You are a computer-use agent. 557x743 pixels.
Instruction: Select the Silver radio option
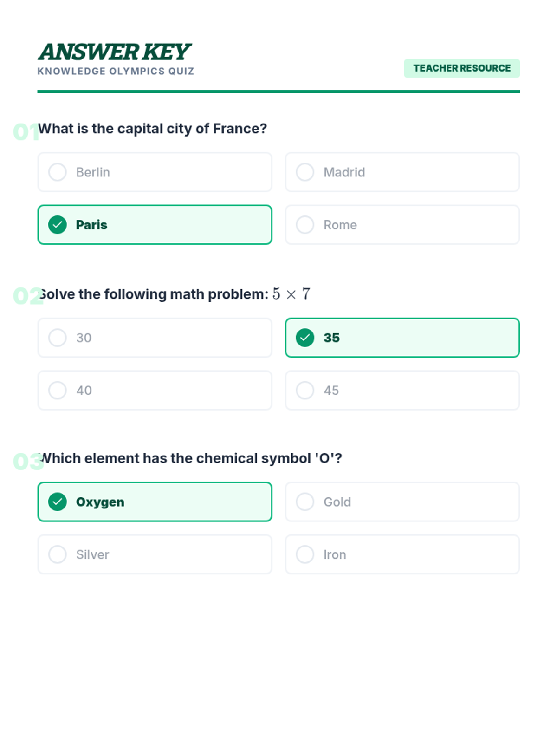pyautogui.click(x=58, y=554)
